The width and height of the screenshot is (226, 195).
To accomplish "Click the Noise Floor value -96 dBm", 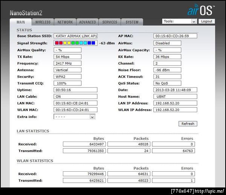I will tap(167, 70).
